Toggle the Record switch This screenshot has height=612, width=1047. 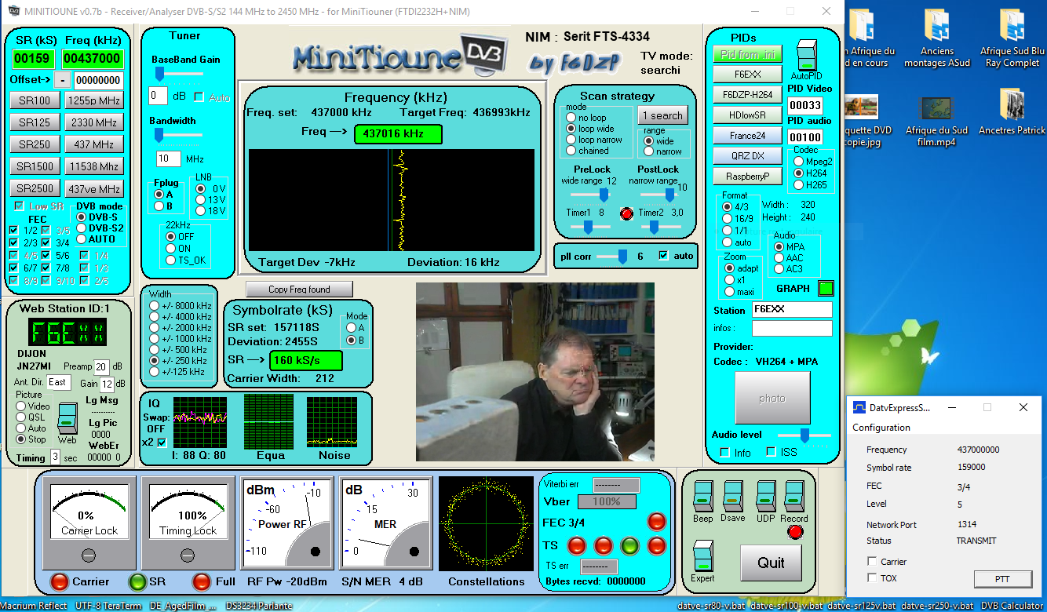click(794, 496)
